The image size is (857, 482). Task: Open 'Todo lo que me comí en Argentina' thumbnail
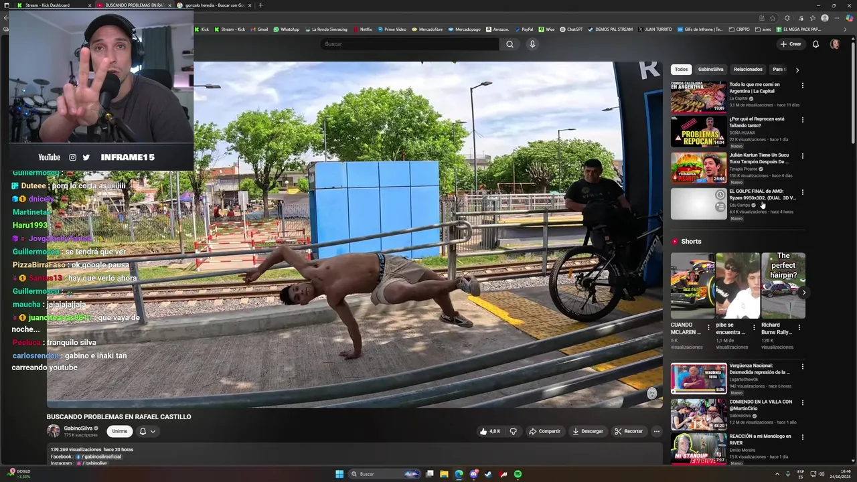(698, 97)
